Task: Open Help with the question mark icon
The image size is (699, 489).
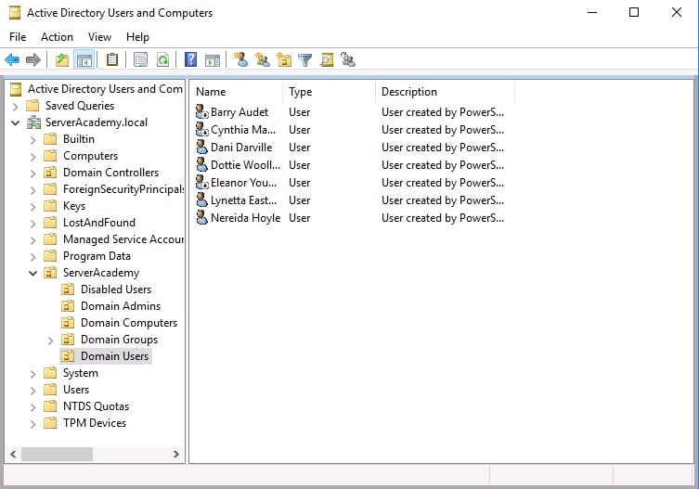Action: pos(191,59)
